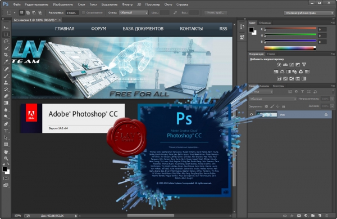Add a Brightness/Contrast adjustment
The height and width of the screenshot is (219, 337).
(279, 65)
